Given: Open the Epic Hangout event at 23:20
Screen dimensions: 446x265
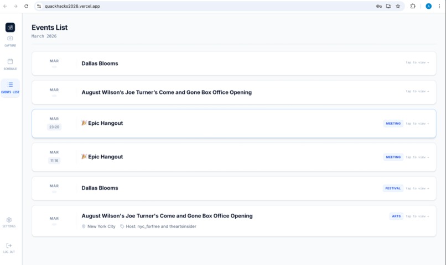Looking at the screenshot, I should tap(234, 124).
